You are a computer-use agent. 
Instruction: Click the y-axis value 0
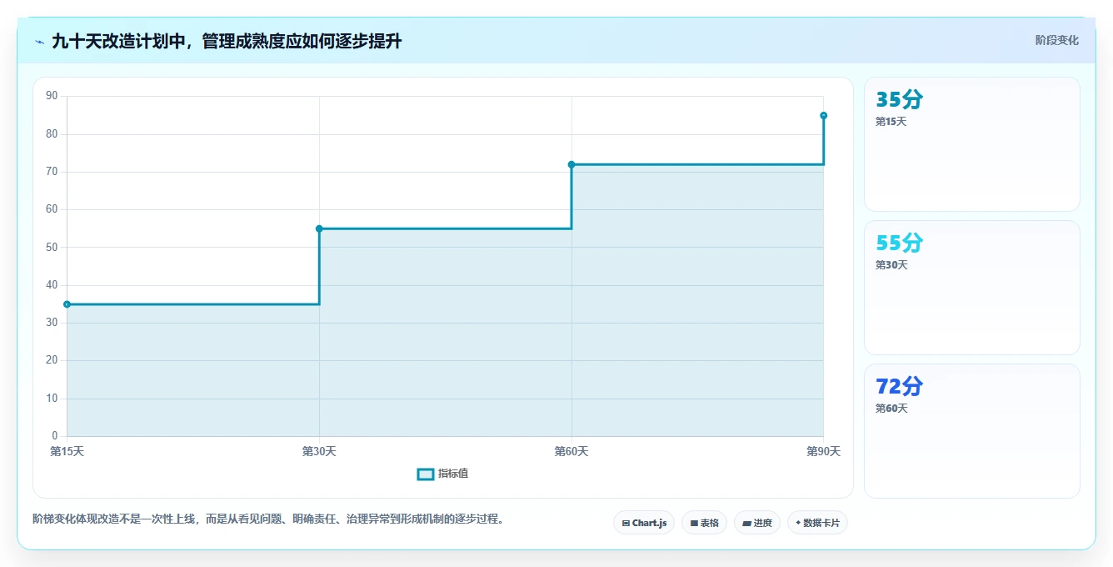(55, 436)
